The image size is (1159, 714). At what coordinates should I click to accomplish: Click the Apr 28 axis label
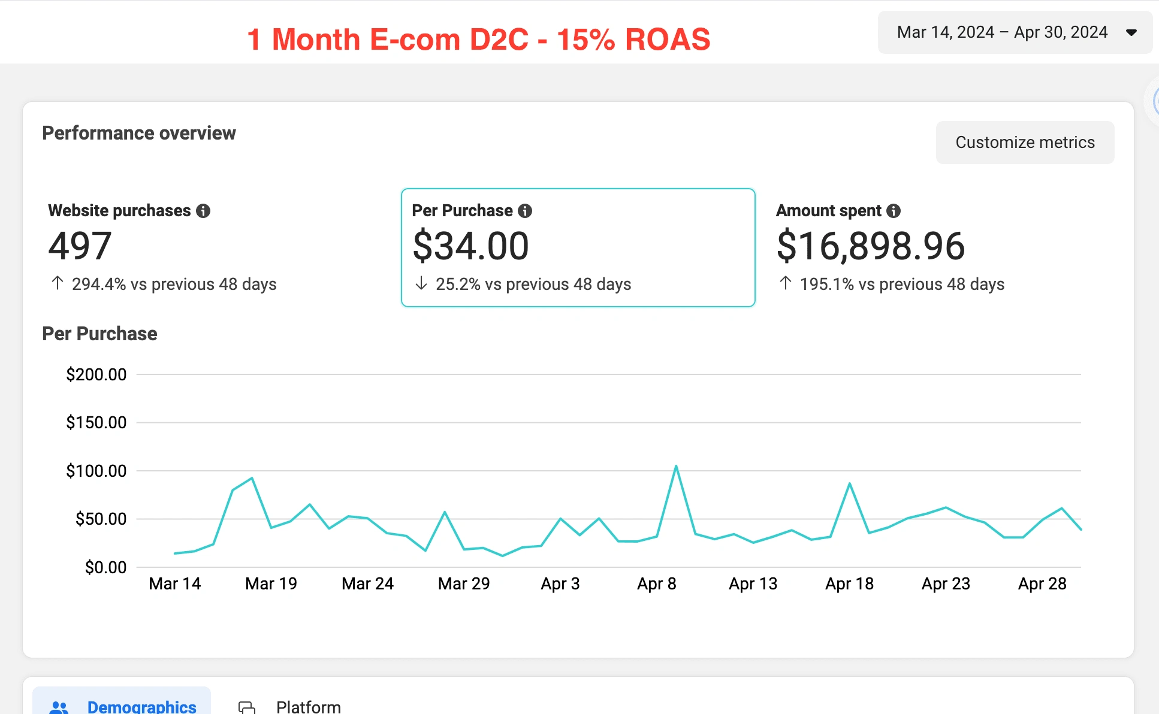coord(1042,583)
